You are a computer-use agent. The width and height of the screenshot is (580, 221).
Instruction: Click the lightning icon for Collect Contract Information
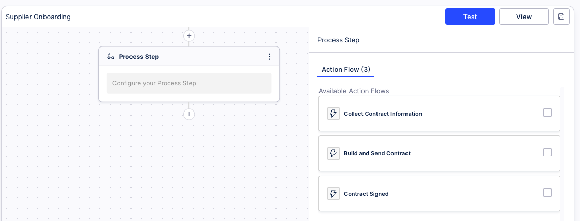click(334, 114)
